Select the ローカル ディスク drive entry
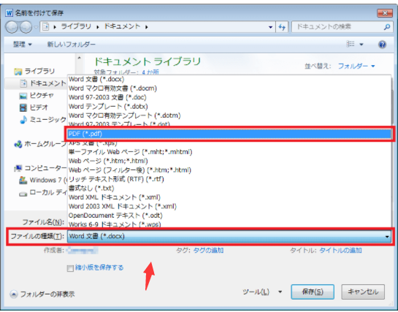The image size is (398, 312). [x=43, y=193]
